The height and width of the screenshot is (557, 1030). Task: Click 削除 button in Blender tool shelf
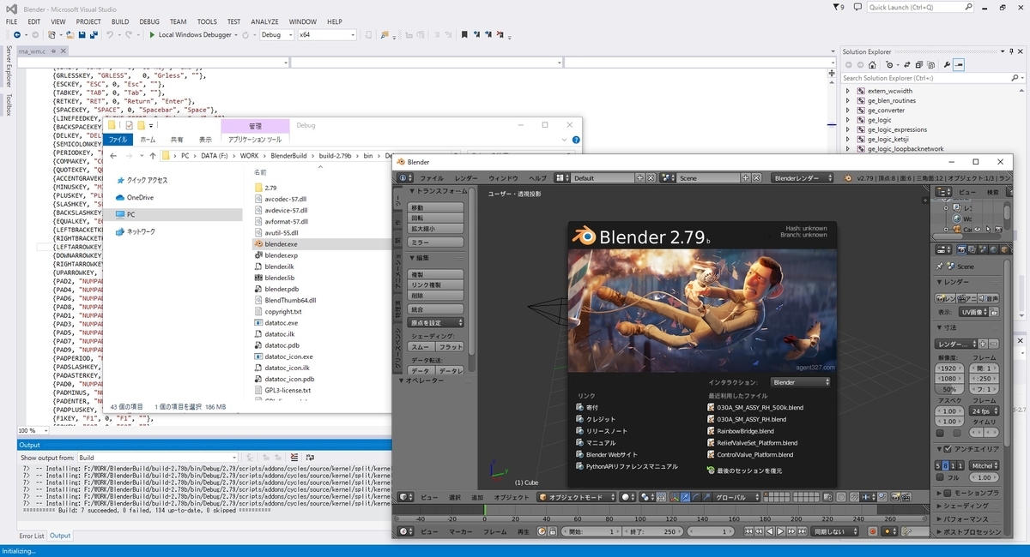(436, 296)
